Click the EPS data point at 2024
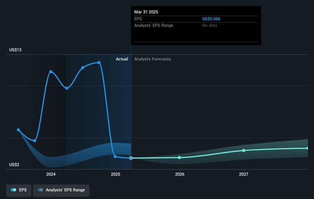This screenshot has width=314, height=199. 50,72
